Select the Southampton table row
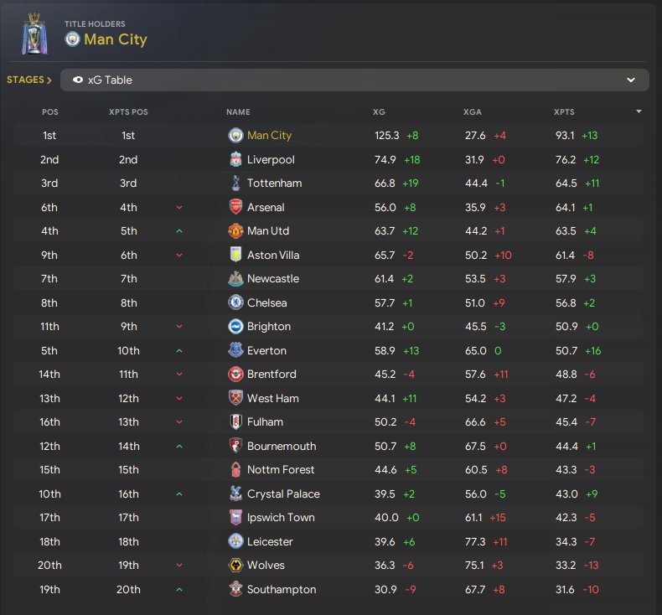This screenshot has width=662, height=615. click(328, 589)
